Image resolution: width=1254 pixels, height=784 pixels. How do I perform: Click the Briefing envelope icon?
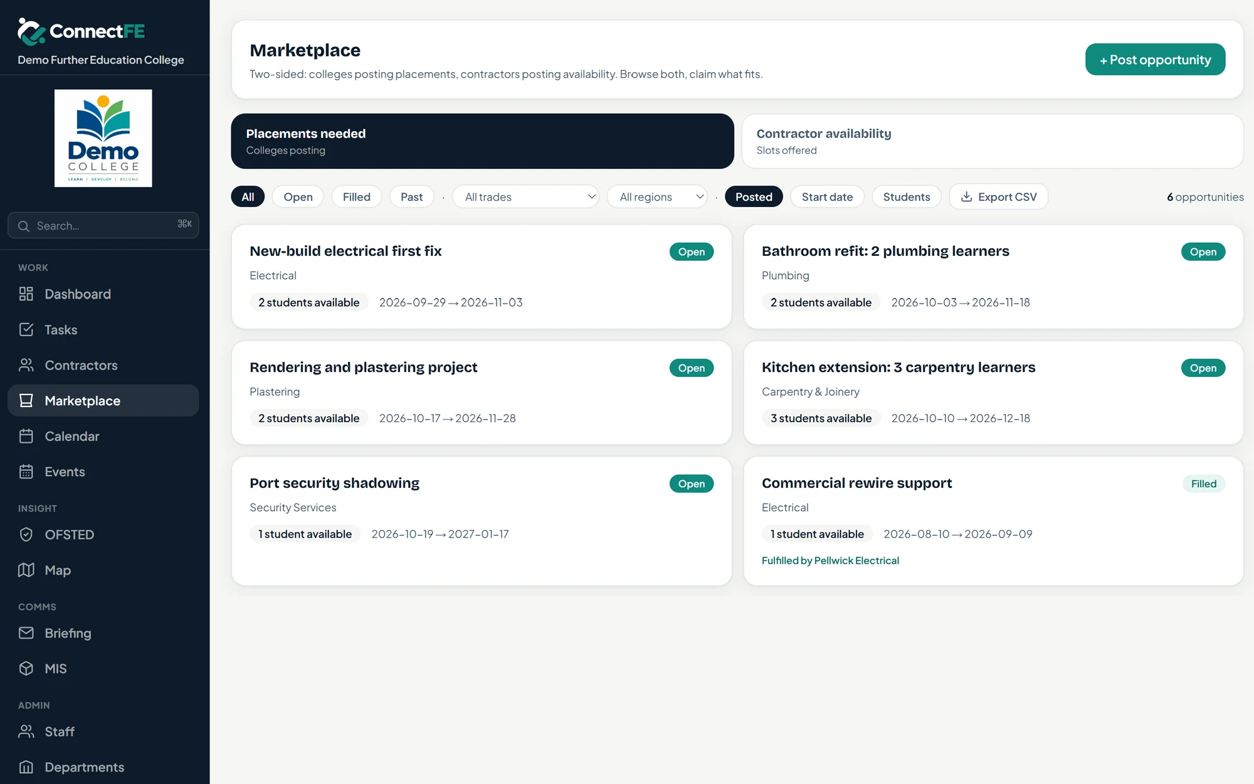(26, 633)
